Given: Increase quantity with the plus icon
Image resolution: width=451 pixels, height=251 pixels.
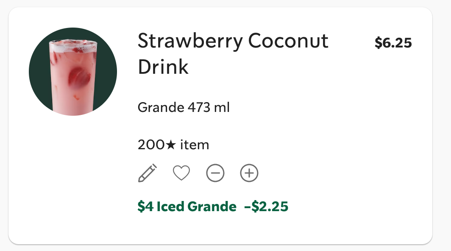Looking at the screenshot, I should (x=249, y=173).
